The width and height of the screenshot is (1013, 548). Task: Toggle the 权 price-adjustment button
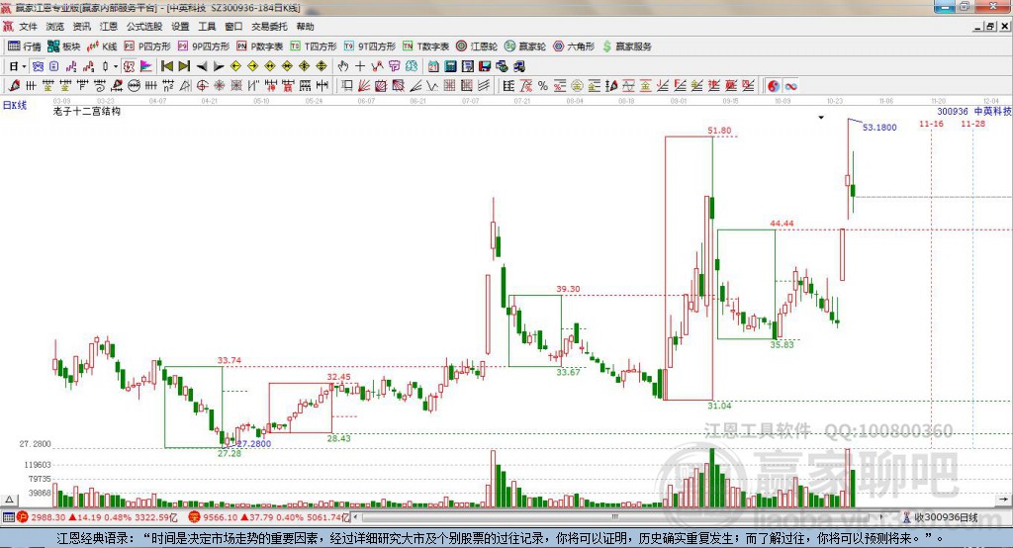(x=129, y=66)
